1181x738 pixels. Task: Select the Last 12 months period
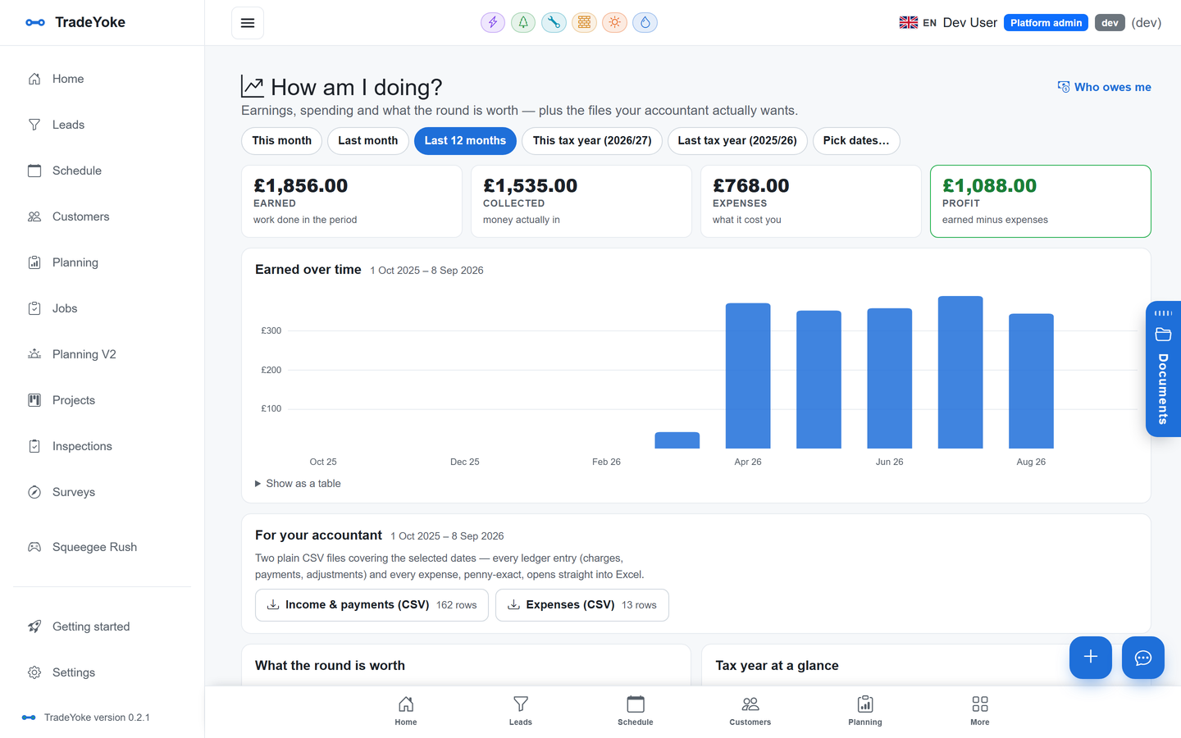pyautogui.click(x=465, y=141)
